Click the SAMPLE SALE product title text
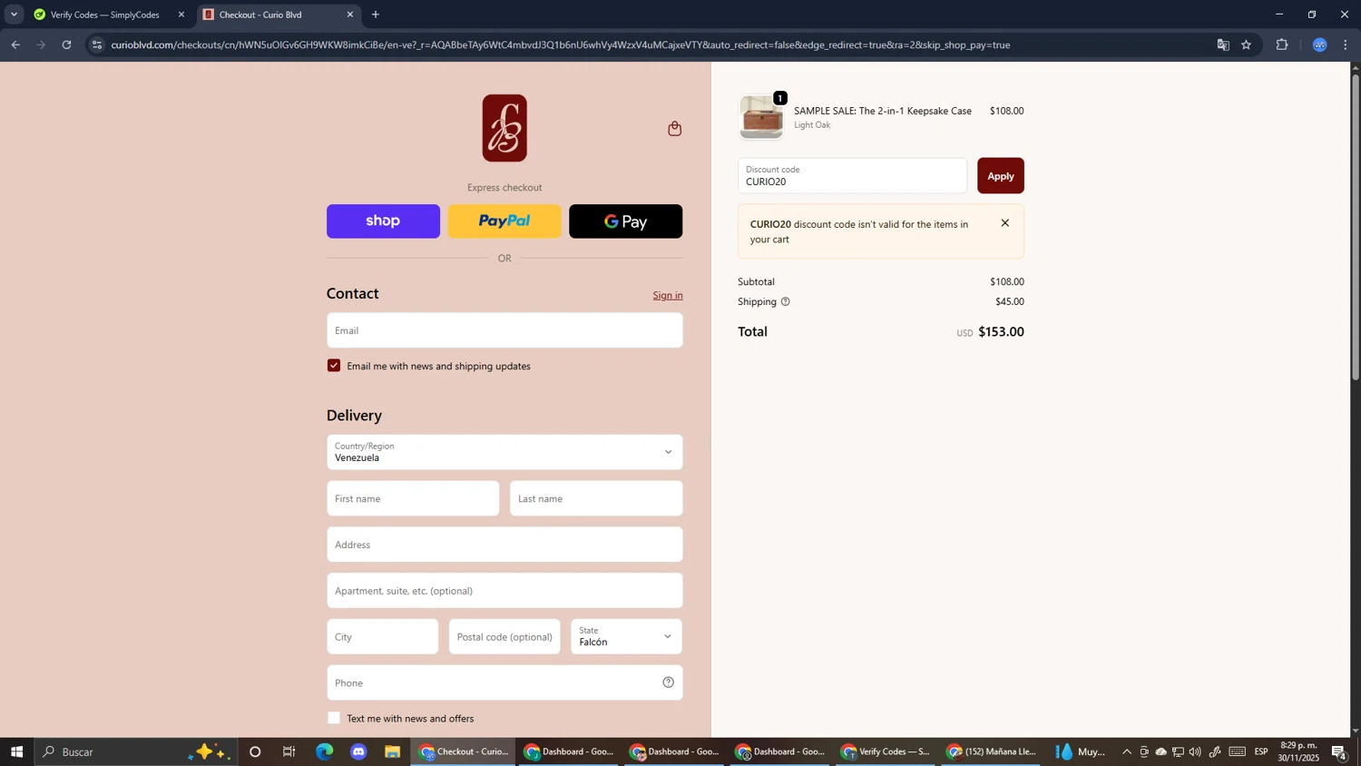Screen dimensions: 1361x766 [882, 111]
